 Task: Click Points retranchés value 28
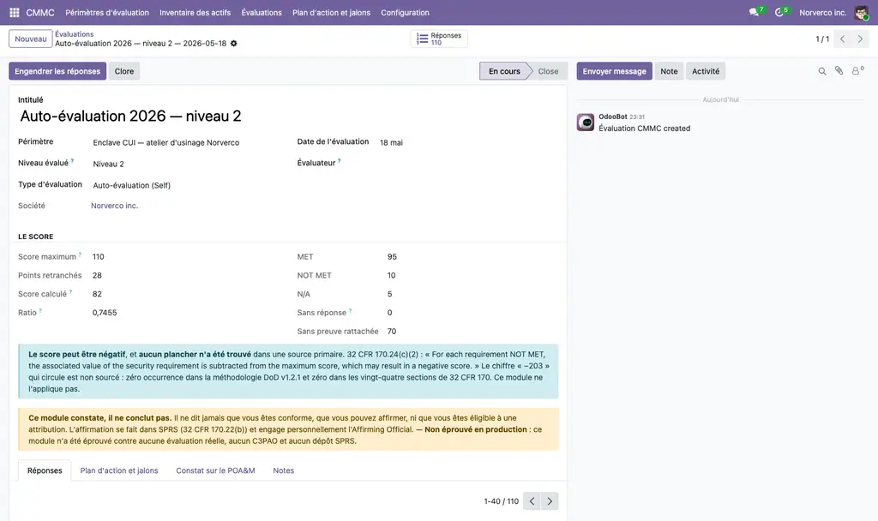click(x=97, y=275)
